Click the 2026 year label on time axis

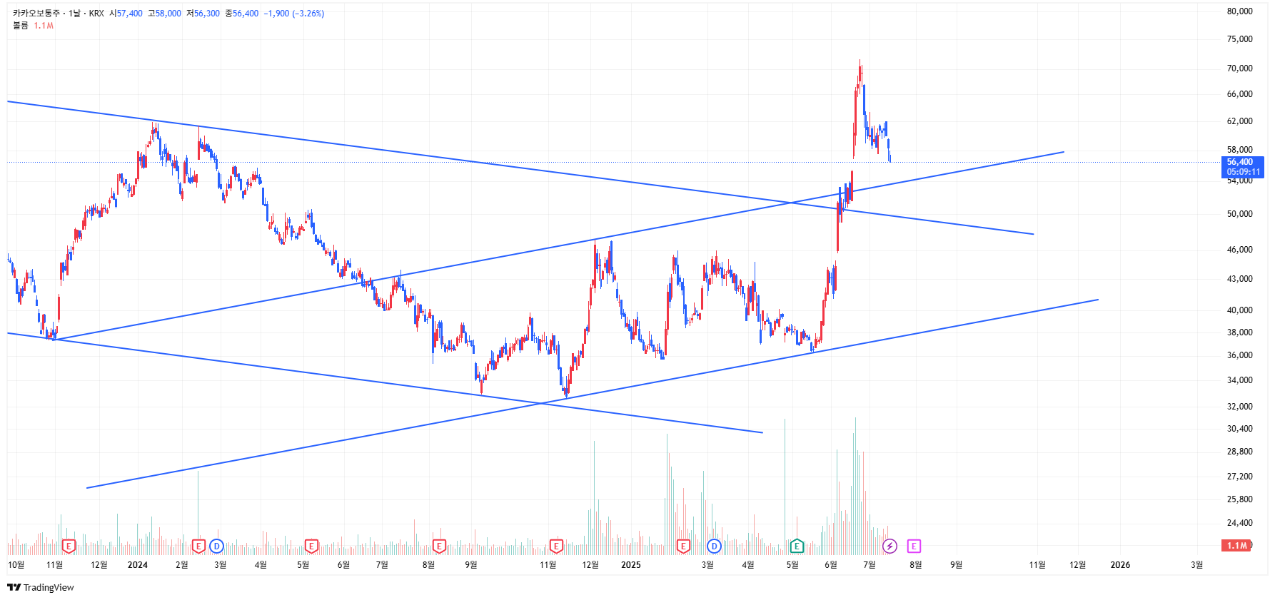[x=1120, y=565]
